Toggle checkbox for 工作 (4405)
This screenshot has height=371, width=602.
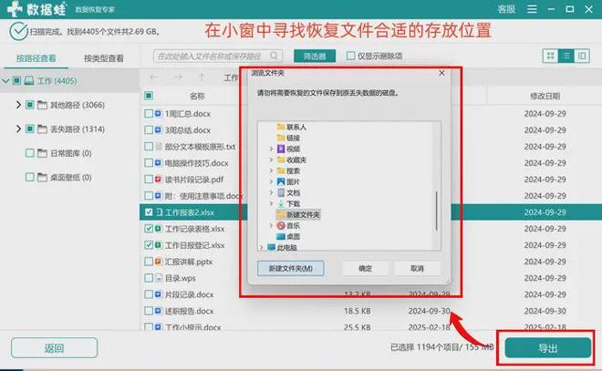click(16, 80)
